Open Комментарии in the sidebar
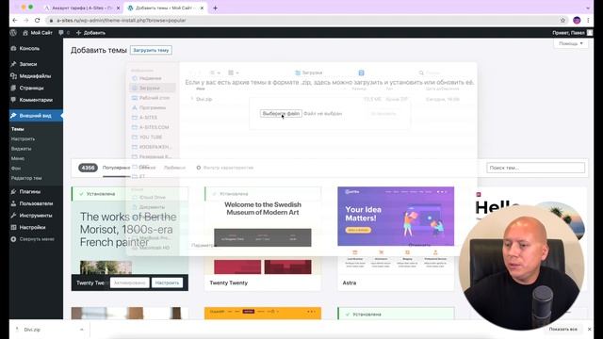Screen dimensions: 603x339 pos(36,100)
